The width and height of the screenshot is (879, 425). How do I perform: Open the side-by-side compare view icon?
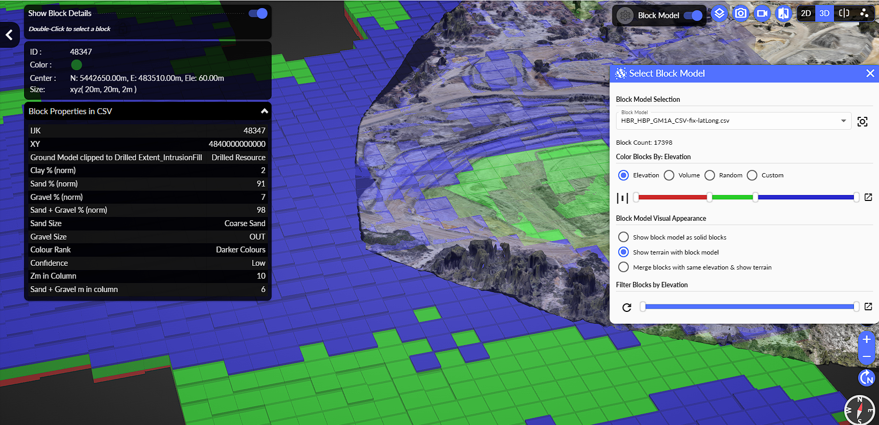coord(783,13)
